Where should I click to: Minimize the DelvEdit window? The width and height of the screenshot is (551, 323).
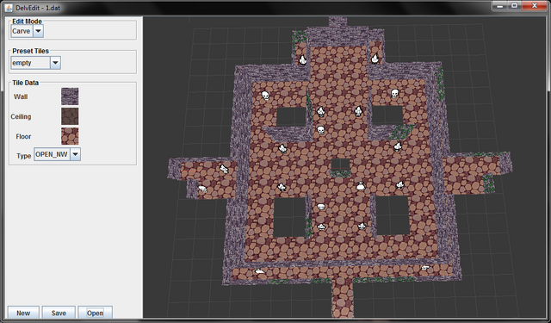(x=499, y=6)
